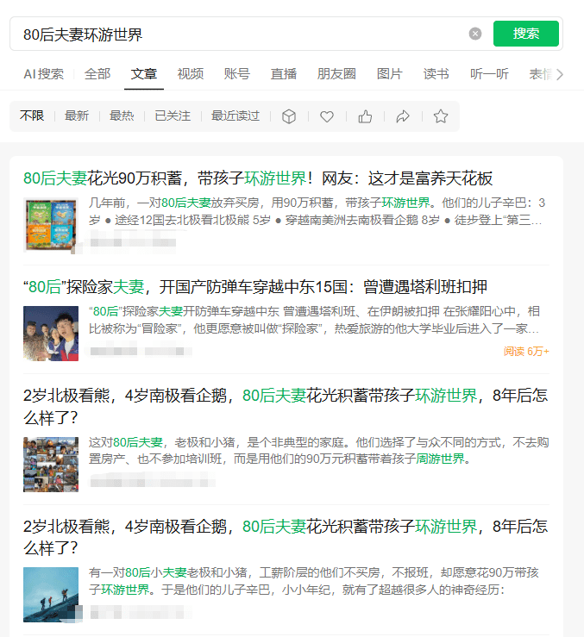Open thumbnail of mountain climbers article
Image resolution: width=584 pixels, height=637 pixels.
(x=51, y=593)
